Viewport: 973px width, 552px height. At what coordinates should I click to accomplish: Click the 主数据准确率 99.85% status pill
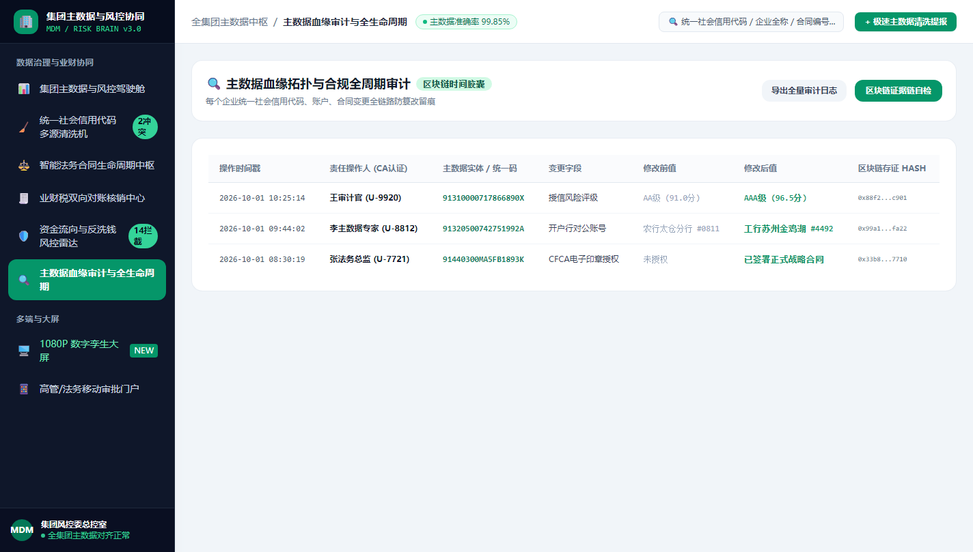click(466, 22)
